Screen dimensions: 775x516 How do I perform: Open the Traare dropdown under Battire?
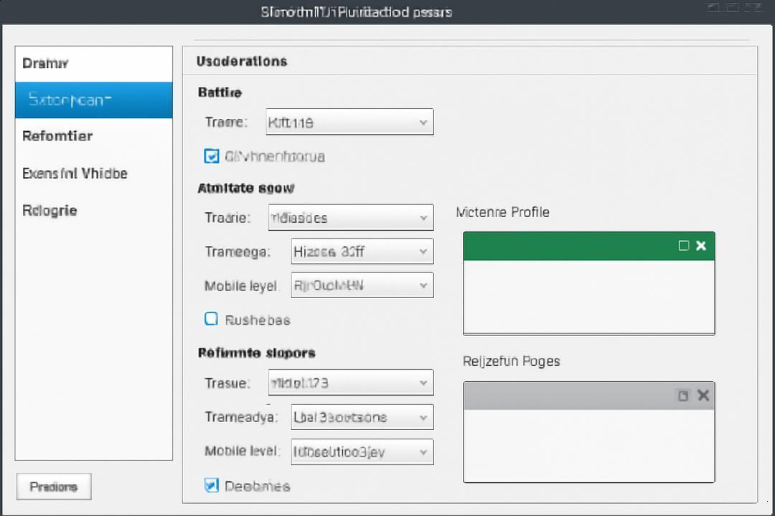[x=350, y=122]
